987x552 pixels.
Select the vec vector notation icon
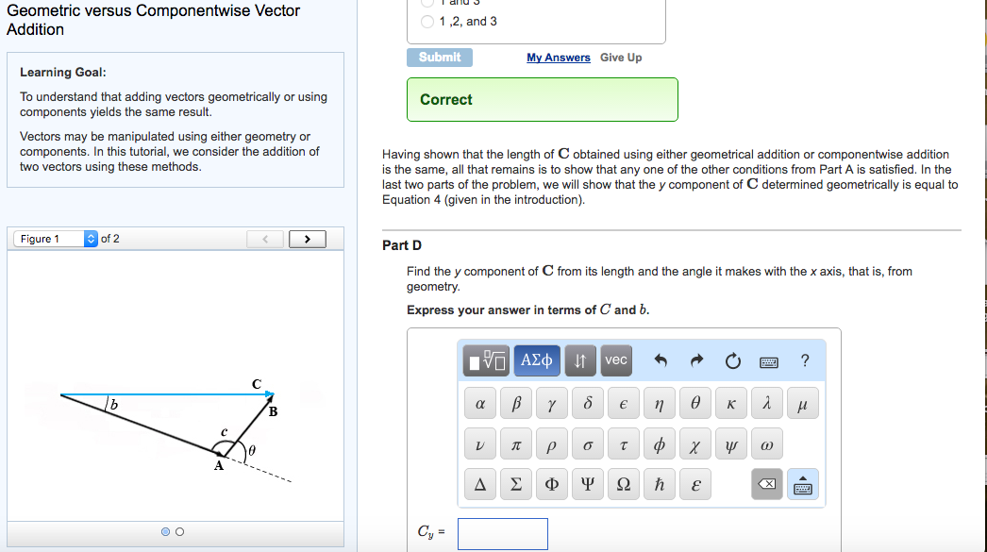click(615, 360)
